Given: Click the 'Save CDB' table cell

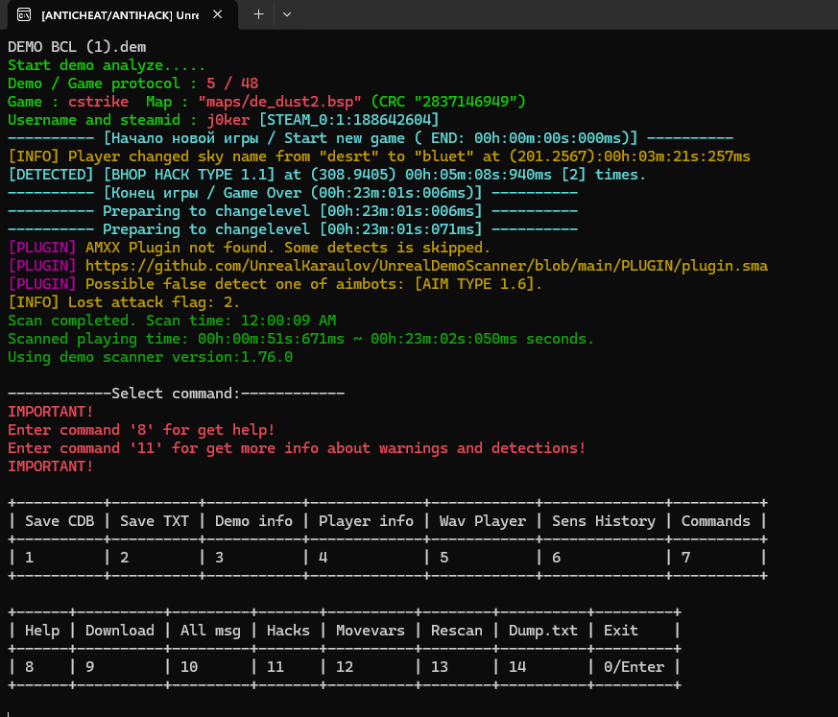Looking at the screenshot, I should pyautogui.click(x=60, y=521).
